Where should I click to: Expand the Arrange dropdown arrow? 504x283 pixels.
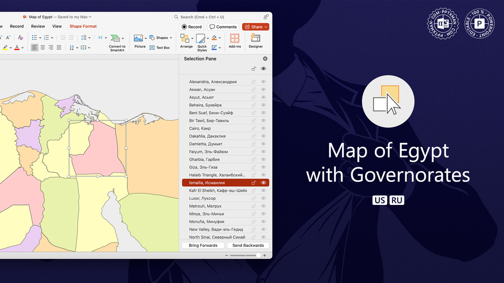pyautogui.click(x=192, y=38)
